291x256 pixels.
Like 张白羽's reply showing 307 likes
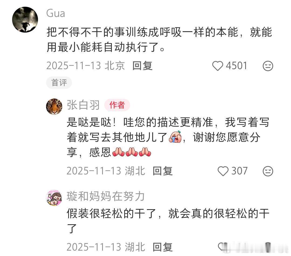(x=223, y=171)
